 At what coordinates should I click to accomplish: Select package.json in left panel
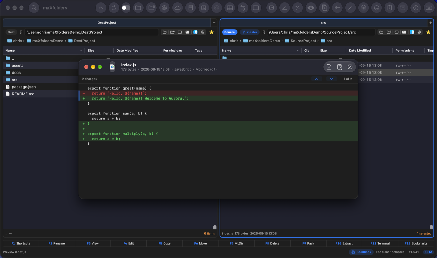click(23, 87)
